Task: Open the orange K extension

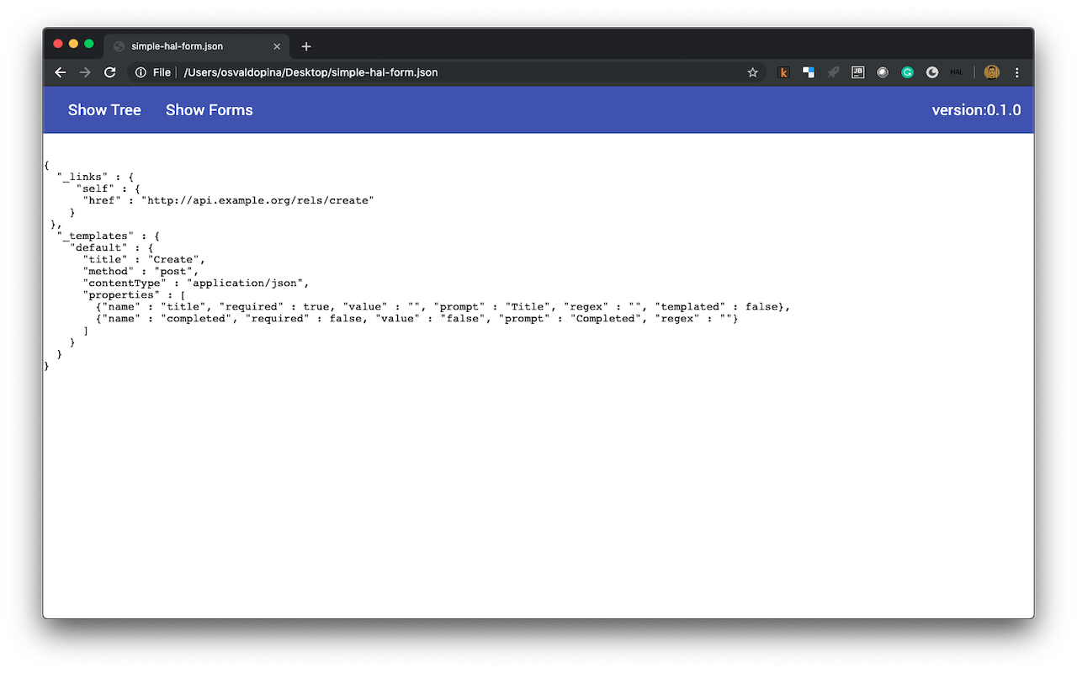Action: (784, 72)
